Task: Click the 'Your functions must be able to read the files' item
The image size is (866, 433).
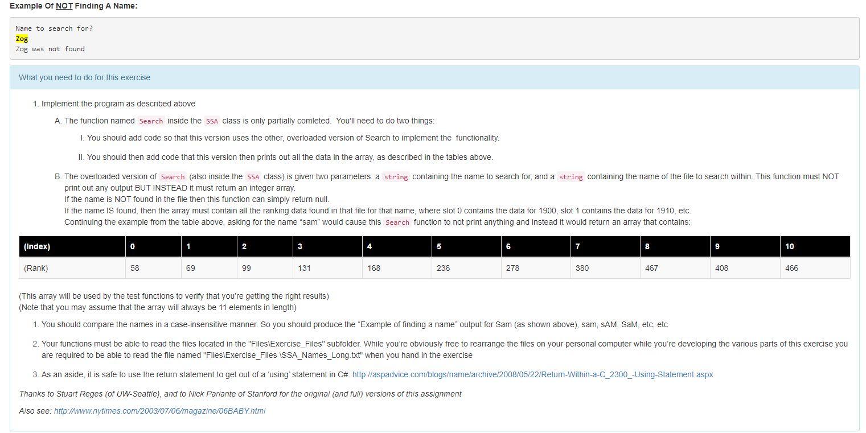Action: click(445, 349)
